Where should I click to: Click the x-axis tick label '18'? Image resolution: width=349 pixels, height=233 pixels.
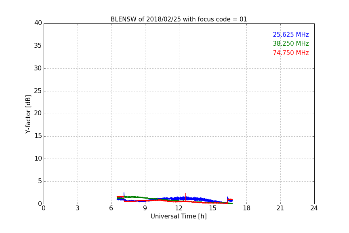click(247, 208)
